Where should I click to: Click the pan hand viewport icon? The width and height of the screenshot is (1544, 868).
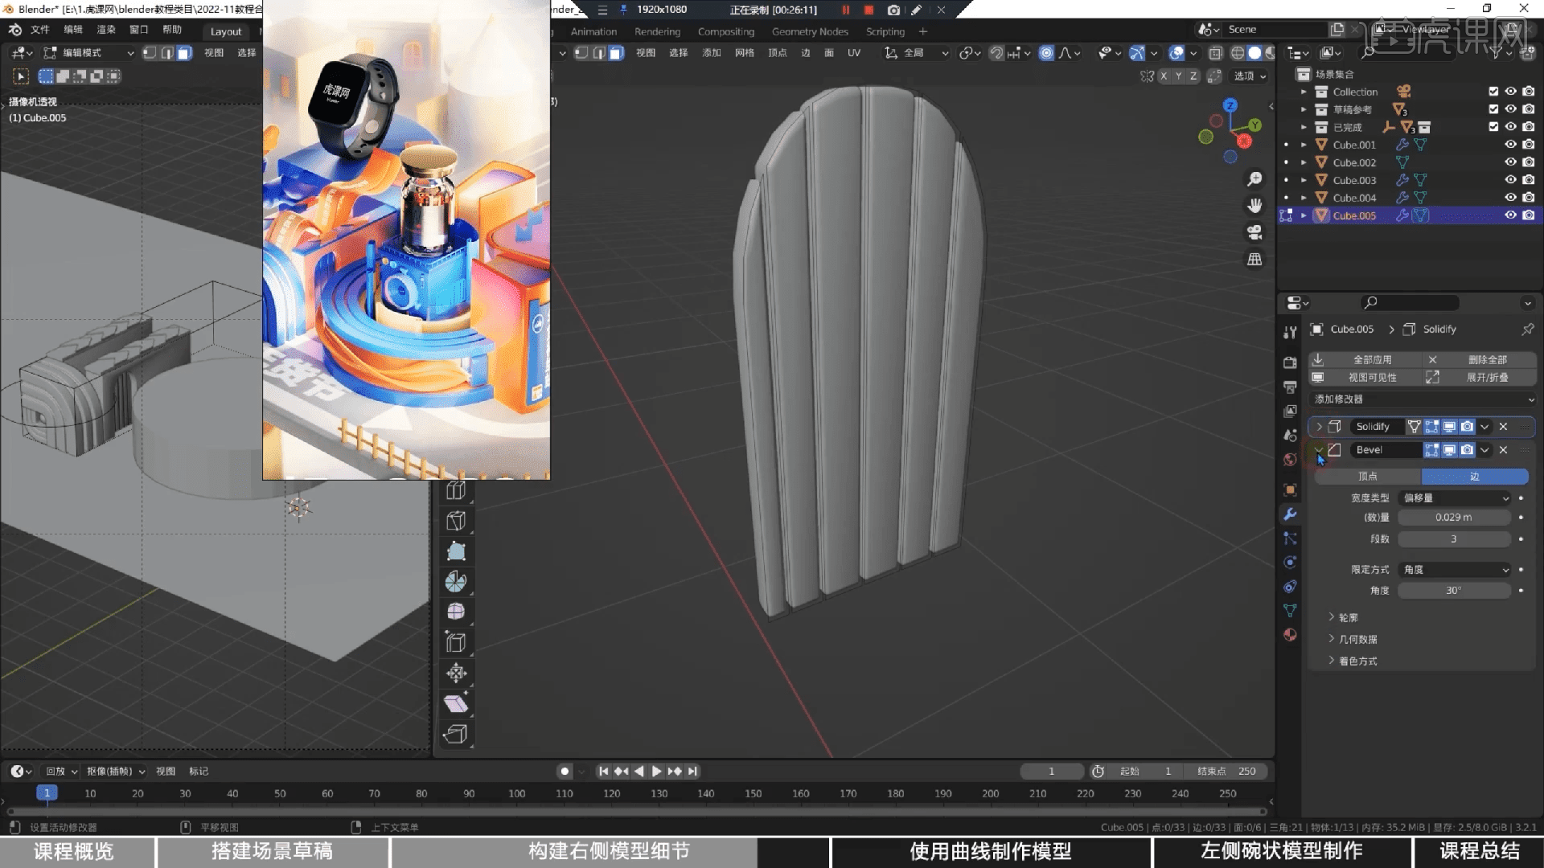(1254, 206)
